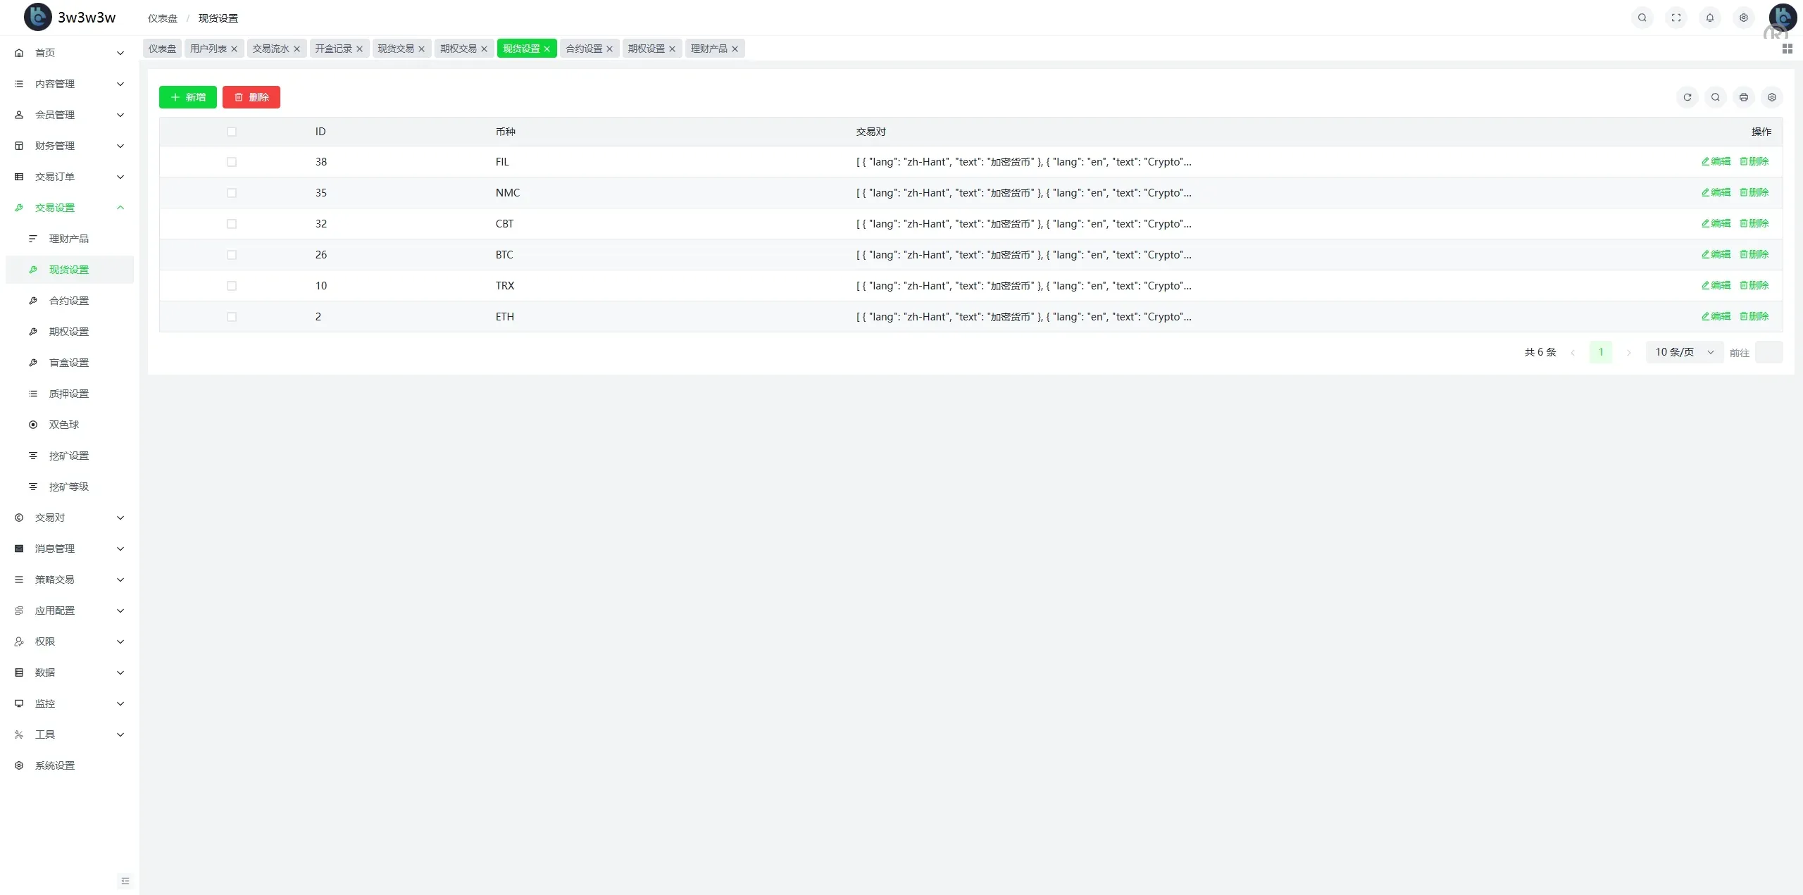Close the 用户列表 tab
Viewport: 1803px width, 895px height.
coord(235,49)
